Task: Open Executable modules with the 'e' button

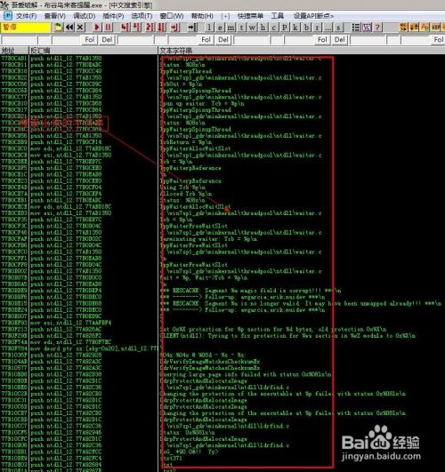Action: pyautogui.click(x=220, y=28)
